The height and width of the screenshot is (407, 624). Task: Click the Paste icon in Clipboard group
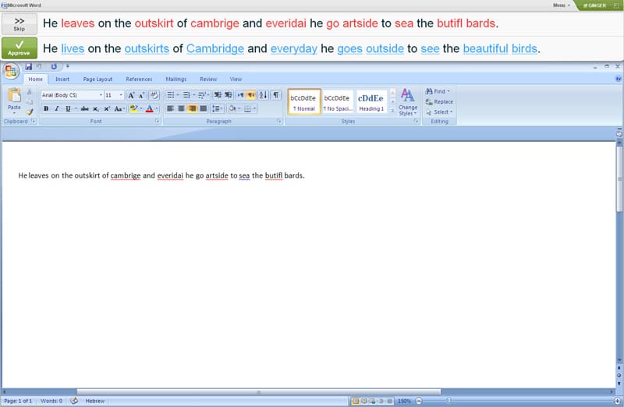coord(14,97)
